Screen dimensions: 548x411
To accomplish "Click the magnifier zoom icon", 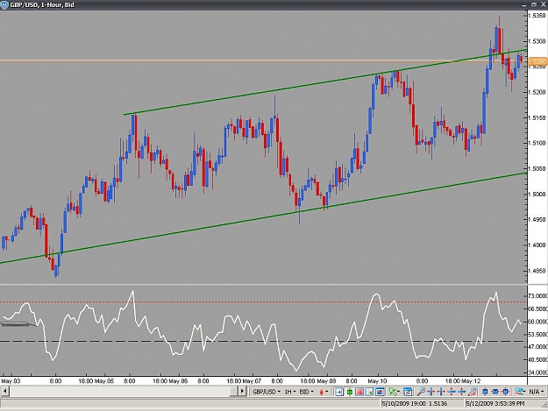I will point(421,392).
